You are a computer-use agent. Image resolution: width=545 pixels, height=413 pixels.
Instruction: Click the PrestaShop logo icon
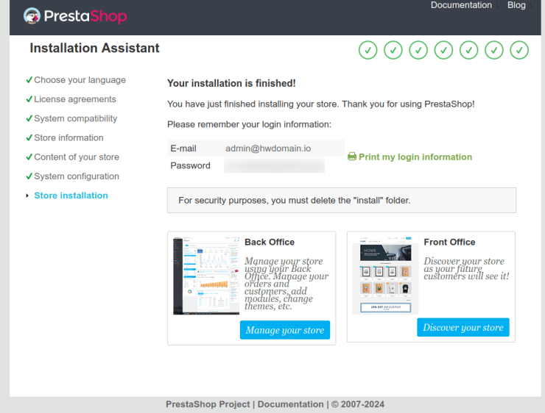coord(32,15)
